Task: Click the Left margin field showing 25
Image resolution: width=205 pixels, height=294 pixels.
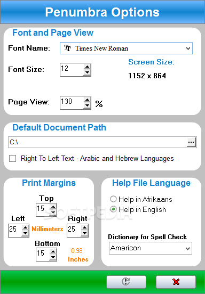Action: pos(15,231)
